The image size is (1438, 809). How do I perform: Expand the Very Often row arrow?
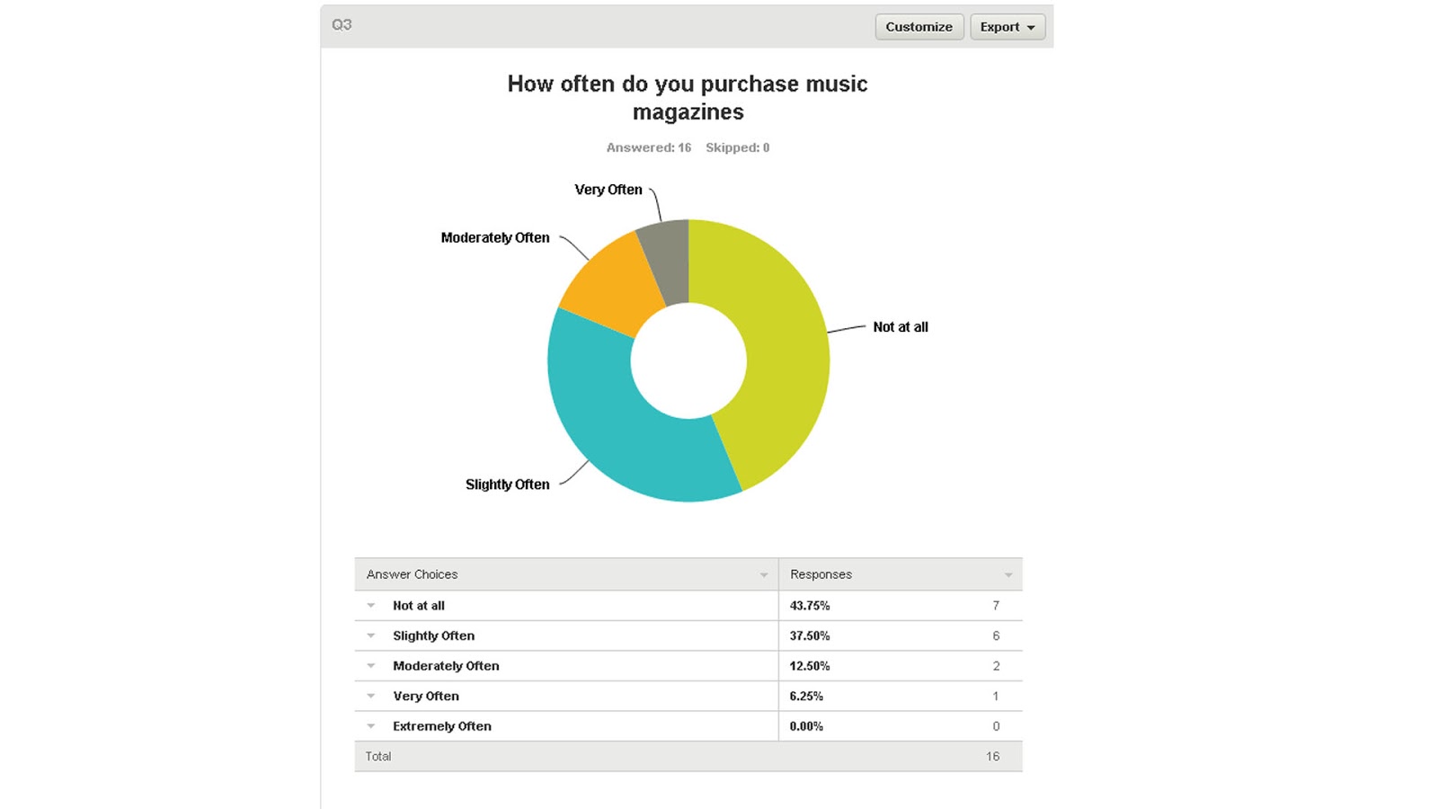371,696
